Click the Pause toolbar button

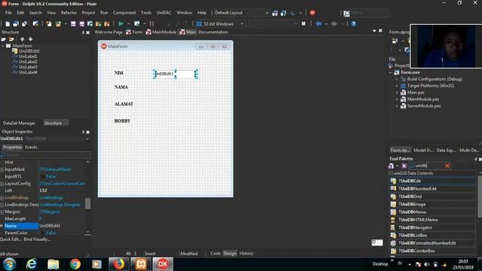pos(152,23)
